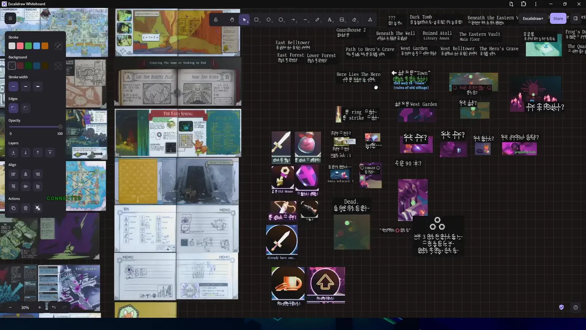Select the Line drawing tool

pos(305,20)
